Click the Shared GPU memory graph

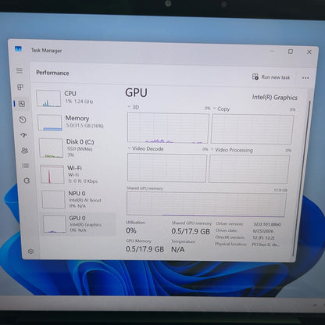pyautogui.click(x=206, y=204)
